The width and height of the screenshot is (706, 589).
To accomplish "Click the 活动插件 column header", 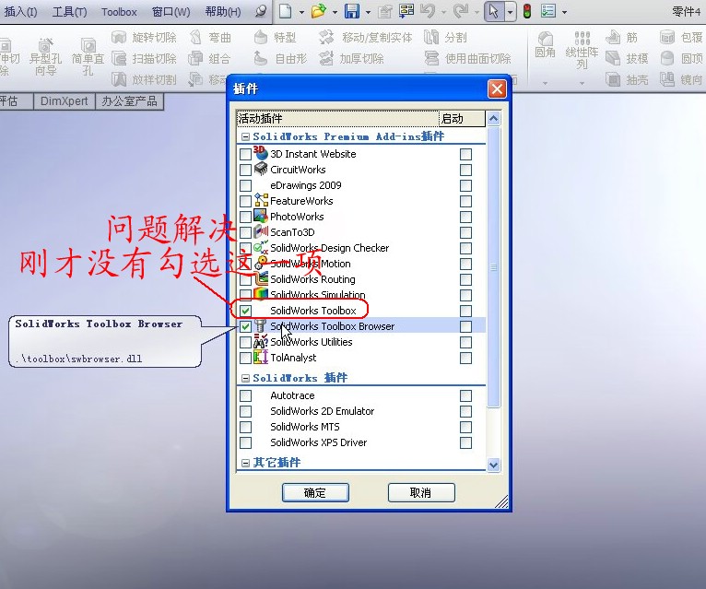I will click(337, 118).
